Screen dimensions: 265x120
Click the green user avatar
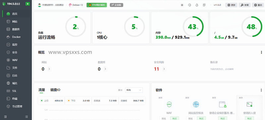click(39, 5)
